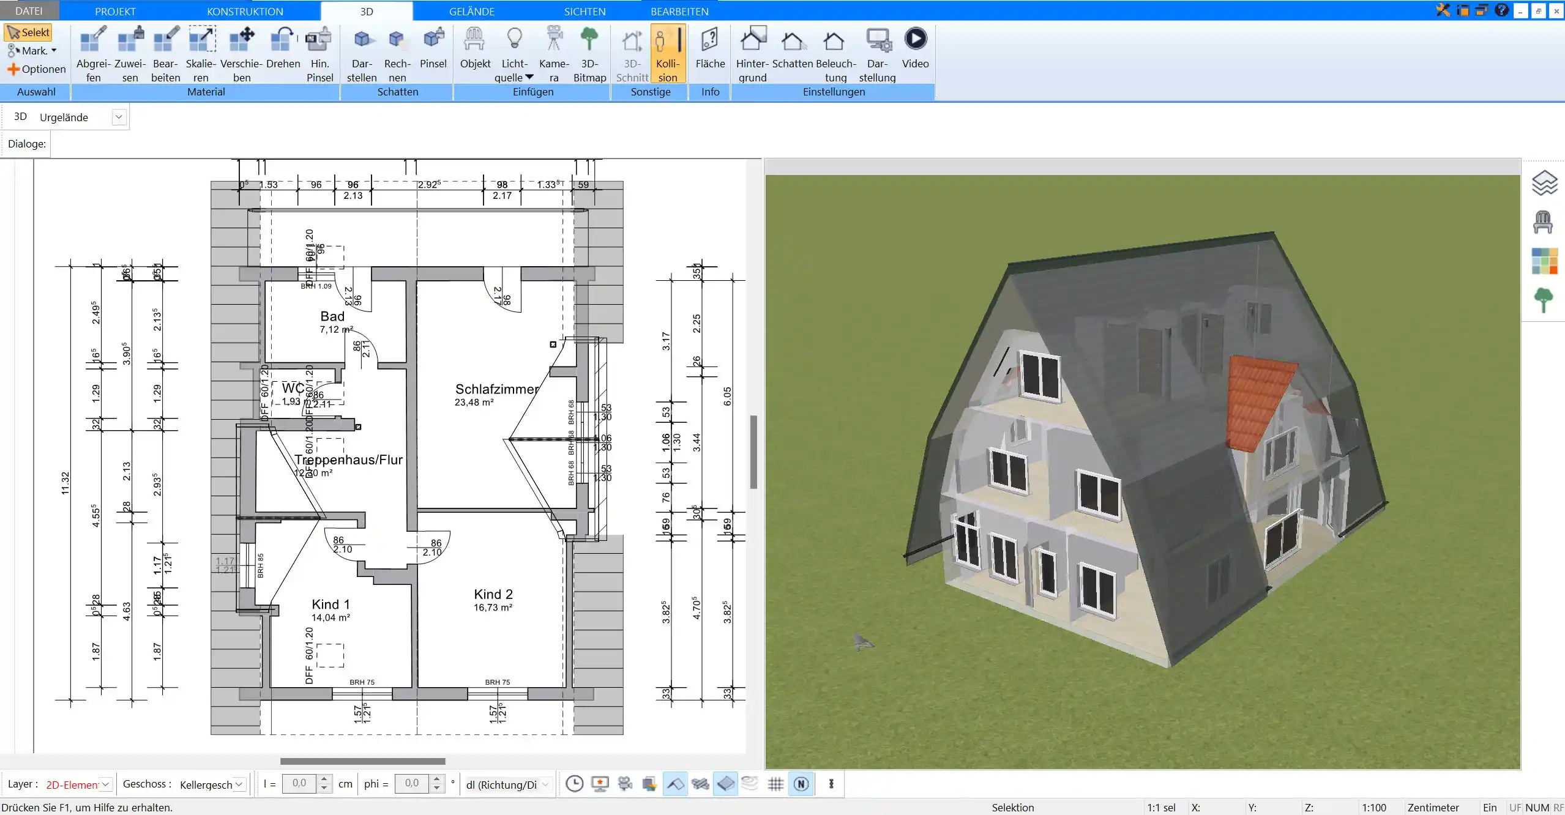Insert an Objekt via chair icon
This screenshot has height=815, width=1565.
pyautogui.click(x=475, y=48)
